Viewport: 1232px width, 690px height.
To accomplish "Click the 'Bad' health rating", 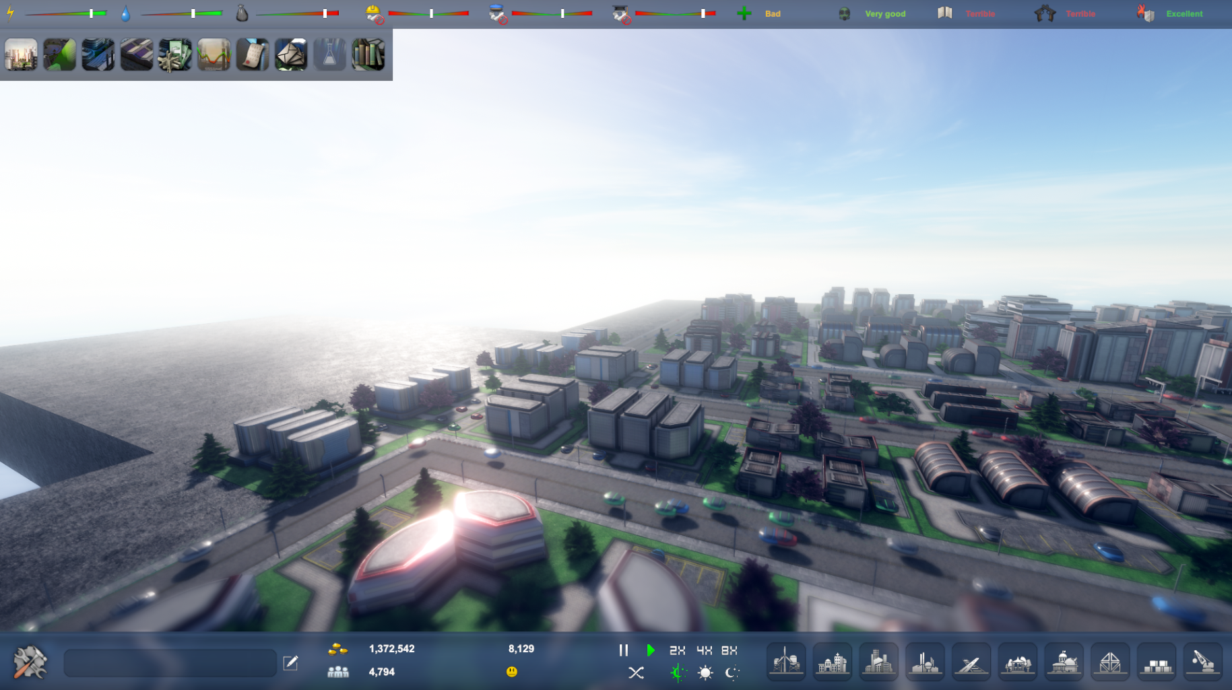I will [773, 13].
